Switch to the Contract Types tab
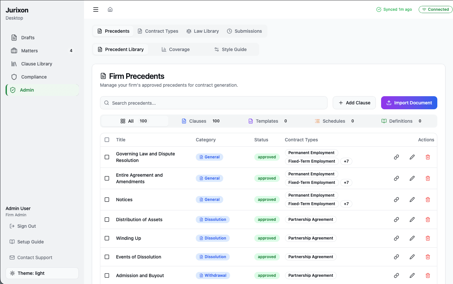Viewport: 453px width, 284px height. 158,31
